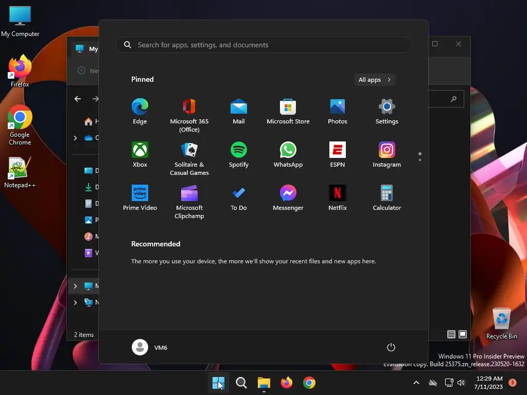Select Downloads in the Explorer navigation pane

click(x=92, y=187)
